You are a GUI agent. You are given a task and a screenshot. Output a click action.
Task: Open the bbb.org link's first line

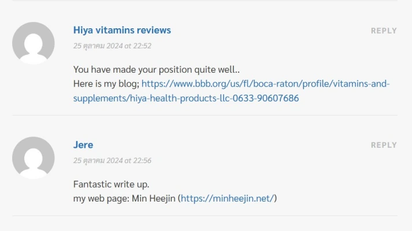pos(266,84)
